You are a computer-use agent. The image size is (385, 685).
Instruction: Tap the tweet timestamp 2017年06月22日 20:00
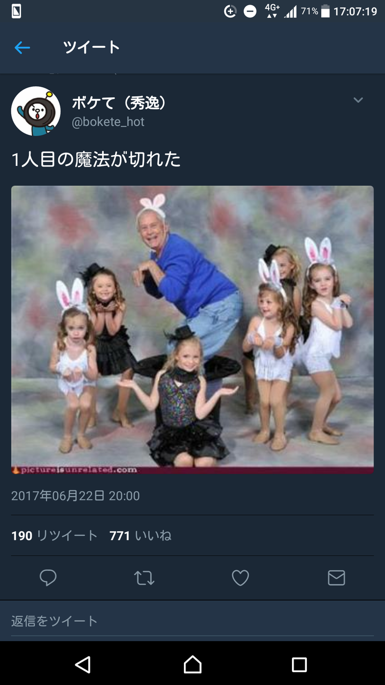[75, 496]
